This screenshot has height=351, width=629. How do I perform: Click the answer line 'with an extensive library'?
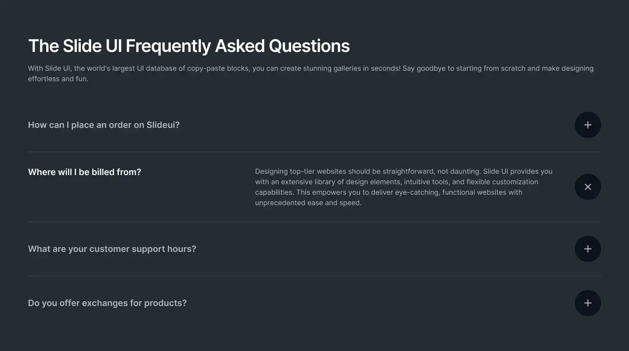(396, 182)
